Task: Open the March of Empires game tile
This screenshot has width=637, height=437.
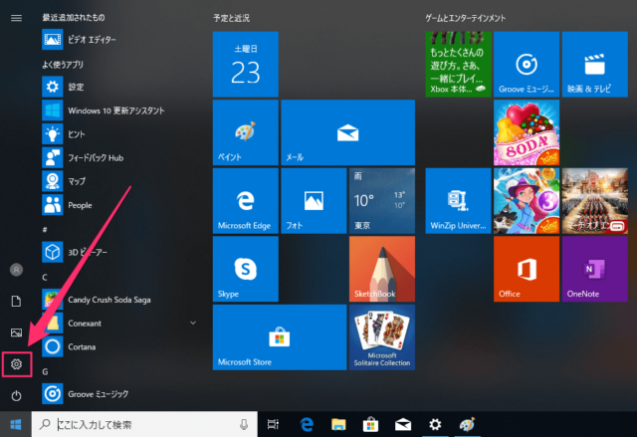Action: [x=595, y=201]
